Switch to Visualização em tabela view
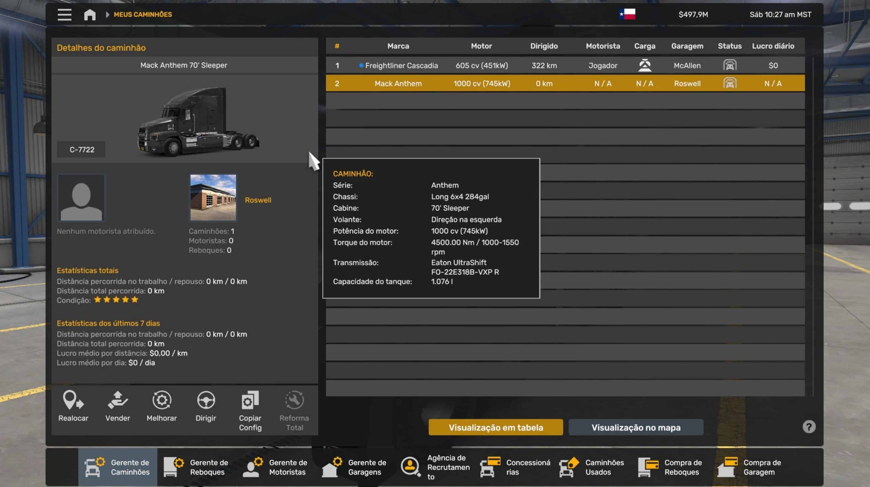Image resolution: width=870 pixels, height=487 pixels. (x=496, y=427)
